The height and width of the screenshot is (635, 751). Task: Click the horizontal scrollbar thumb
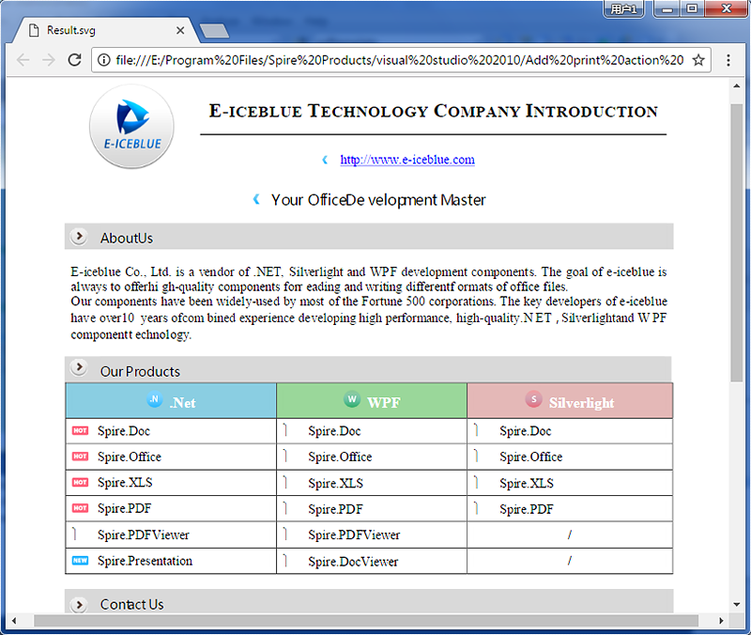[x=366, y=621]
